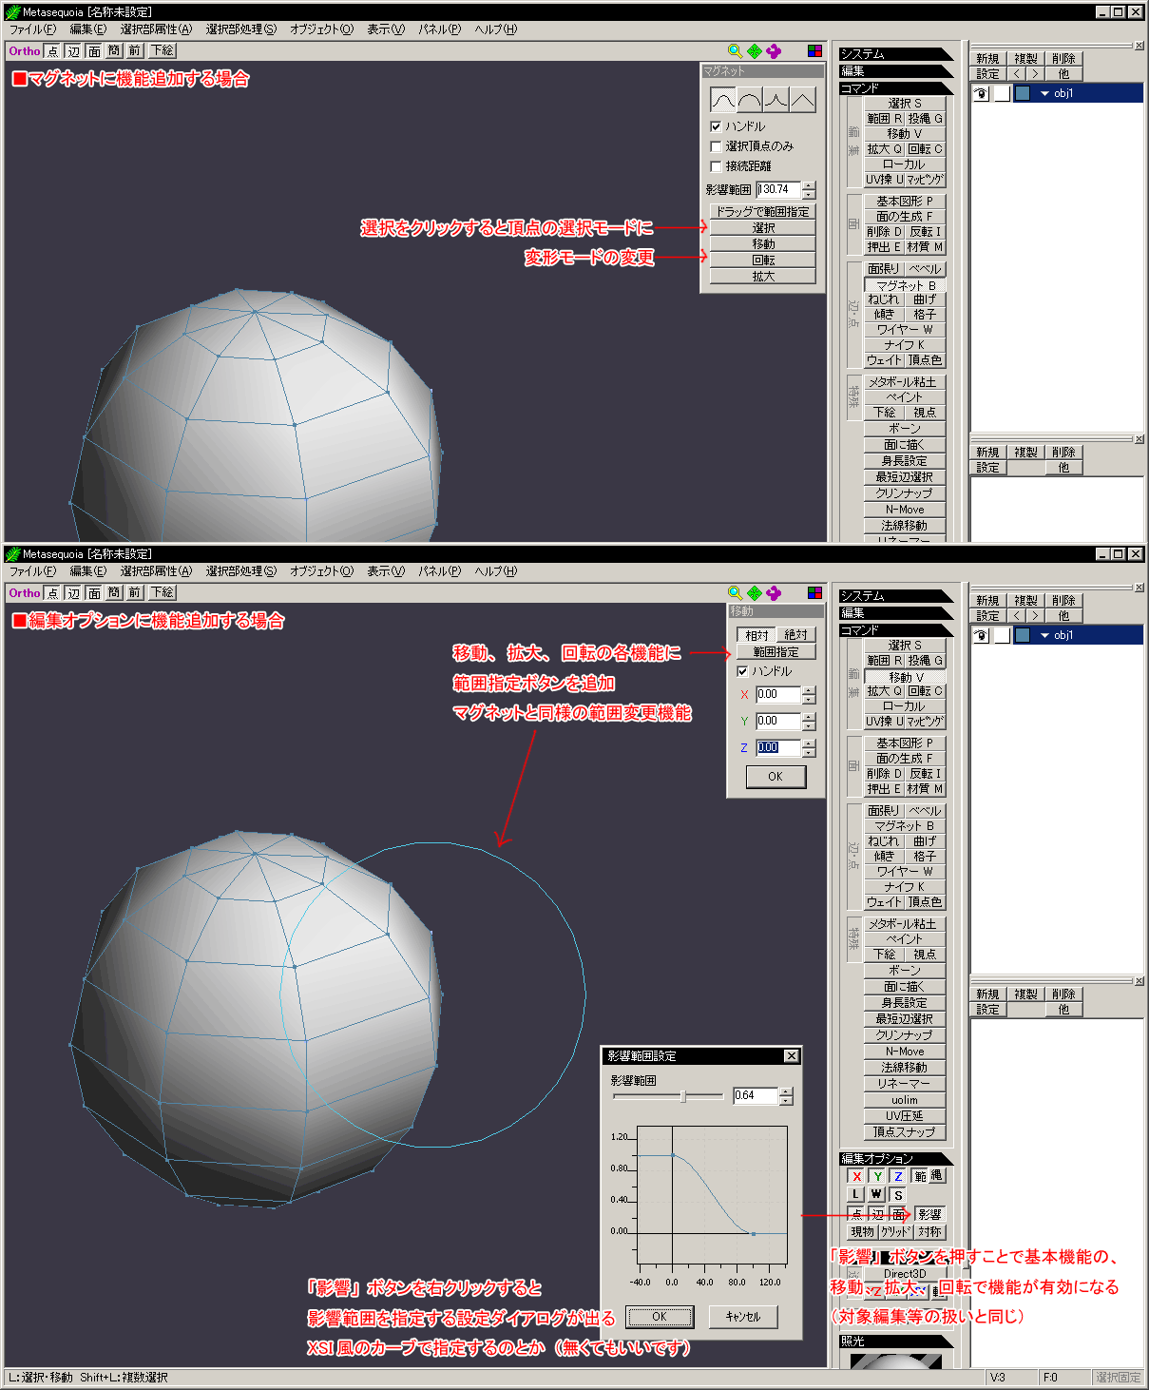Image resolution: width=1149 pixels, height=1390 pixels.
Task: Click obj1 blue color swatch in bottom window
Action: 1023,635
